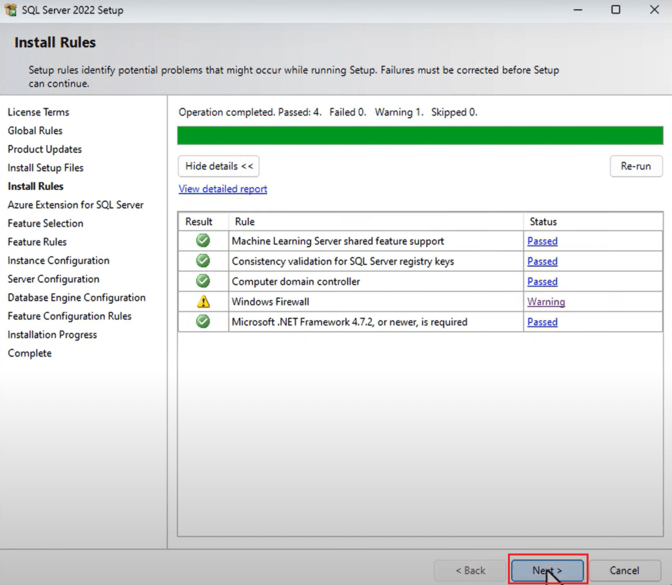The height and width of the screenshot is (585, 672).
Task: Click yellow warning icon for Windows Firewall
Action: pos(203,301)
